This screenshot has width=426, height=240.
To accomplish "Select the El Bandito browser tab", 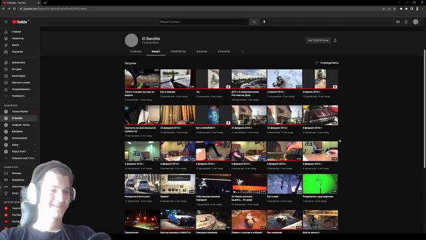I will click(x=21, y=3).
